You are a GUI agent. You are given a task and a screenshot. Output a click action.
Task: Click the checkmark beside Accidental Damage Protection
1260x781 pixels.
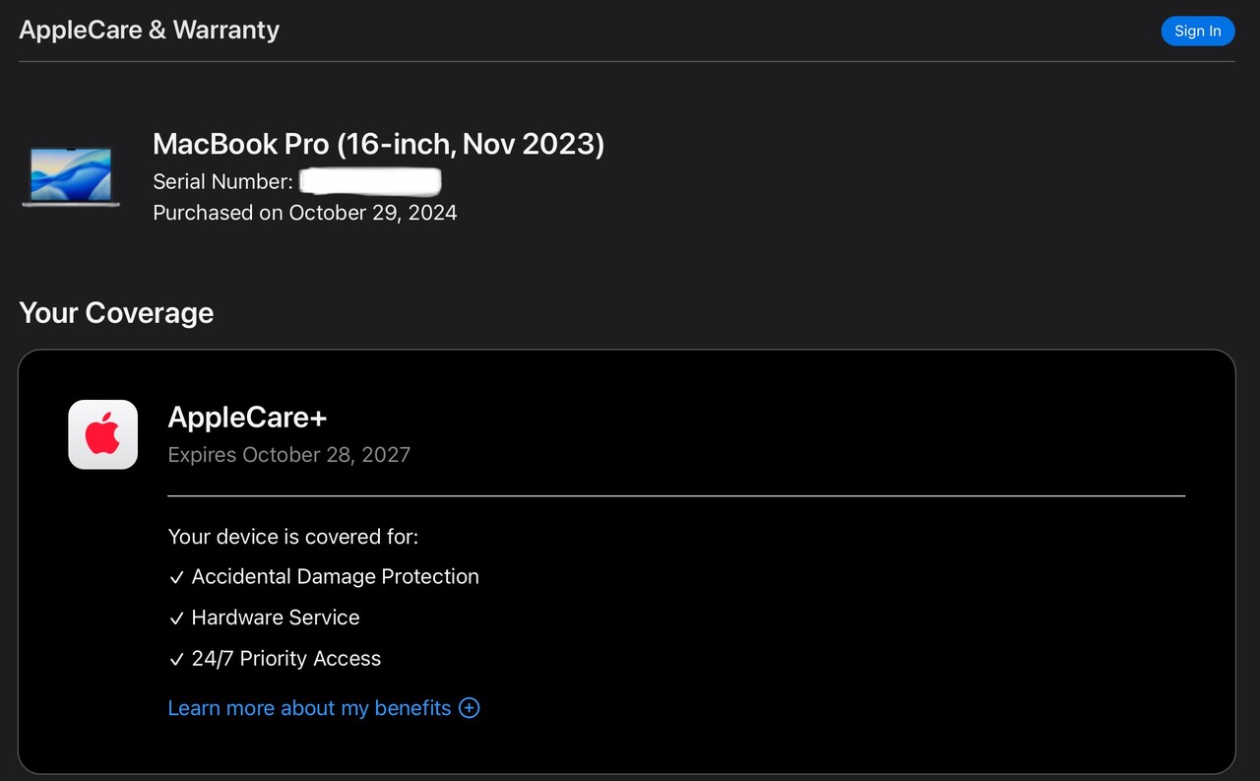[176, 578]
